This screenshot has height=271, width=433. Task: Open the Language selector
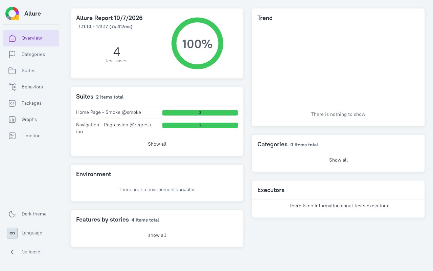click(31, 233)
